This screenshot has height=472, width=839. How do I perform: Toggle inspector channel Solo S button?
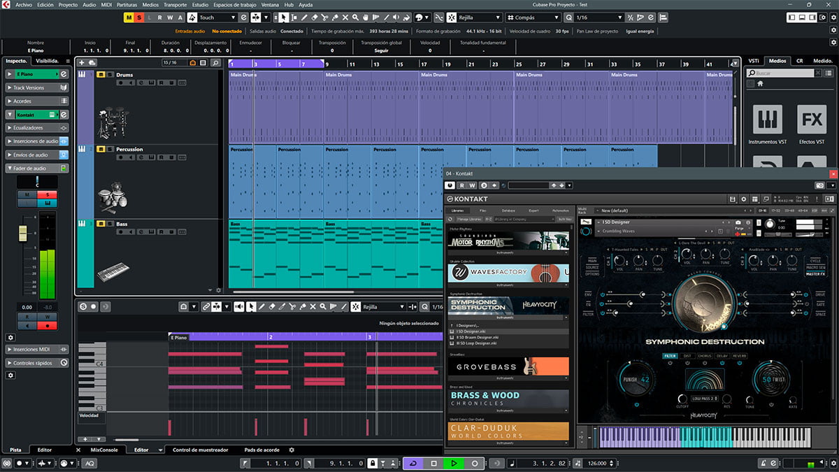point(47,194)
